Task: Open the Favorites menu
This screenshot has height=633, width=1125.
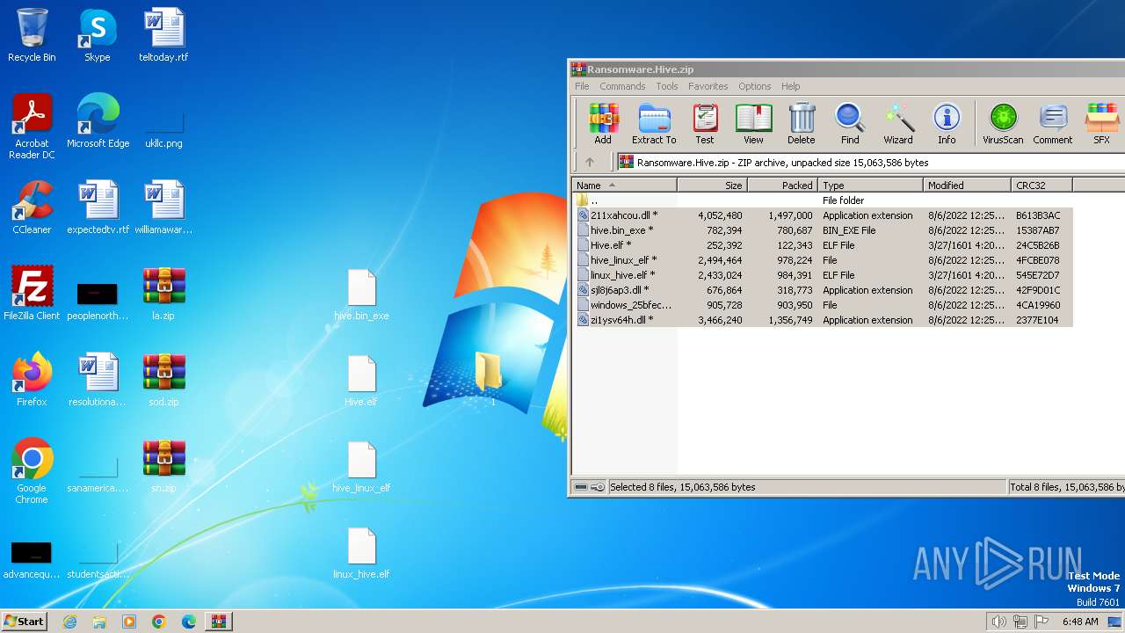Action: tap(708, 86)
